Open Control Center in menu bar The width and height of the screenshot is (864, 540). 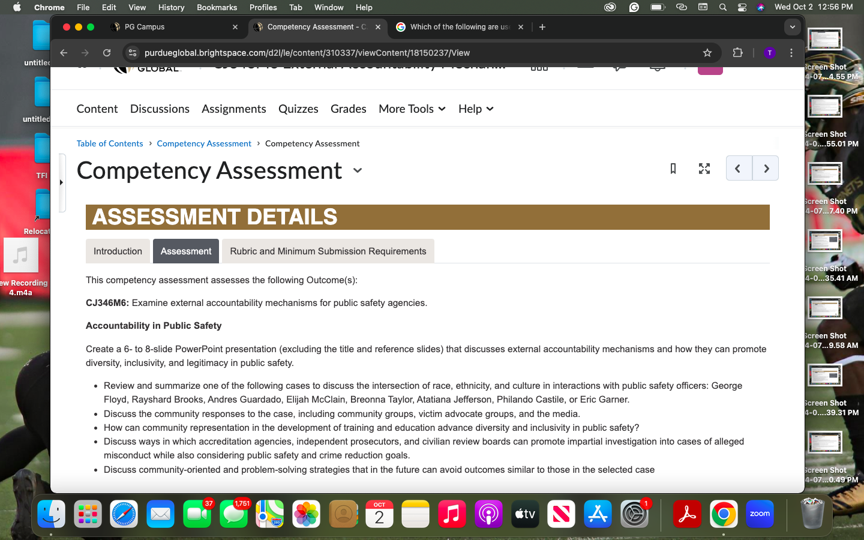[x=742, y=7]
